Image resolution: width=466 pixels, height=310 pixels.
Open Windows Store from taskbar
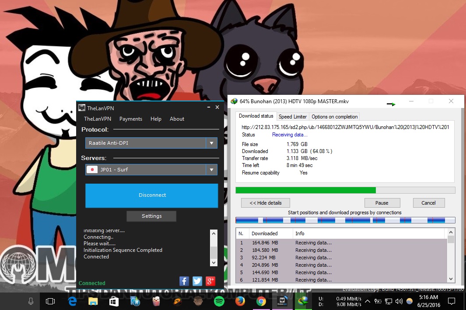tap(114, 301)
